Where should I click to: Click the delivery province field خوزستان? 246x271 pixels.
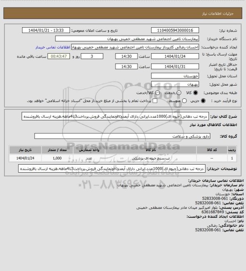(175, 76)
